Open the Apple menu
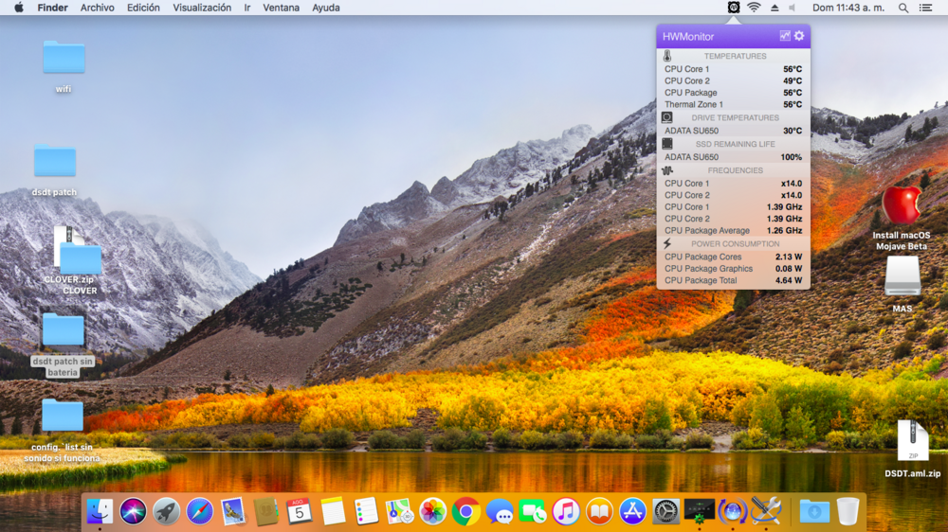The height and width of the screenshot is (532, 948). coord(18,8)
